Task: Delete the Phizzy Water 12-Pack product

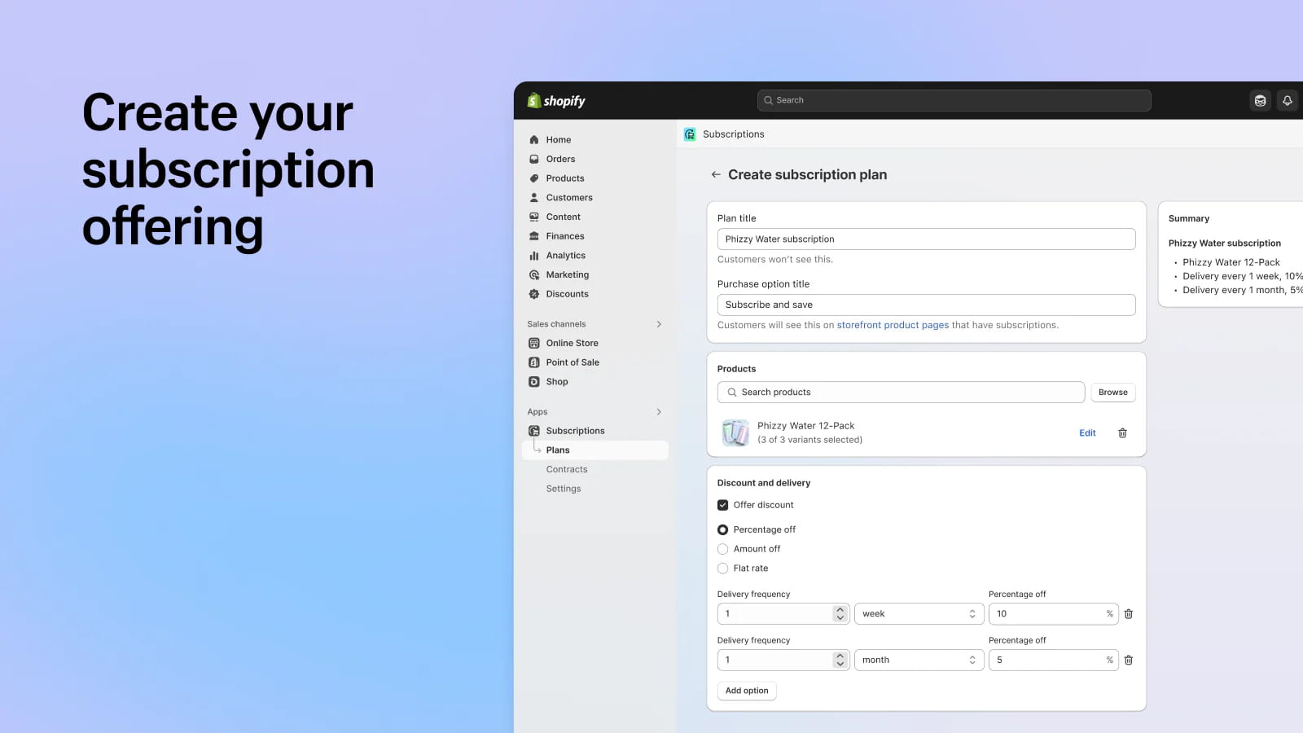Action: pyautogui.click(x=1122, y=433)
